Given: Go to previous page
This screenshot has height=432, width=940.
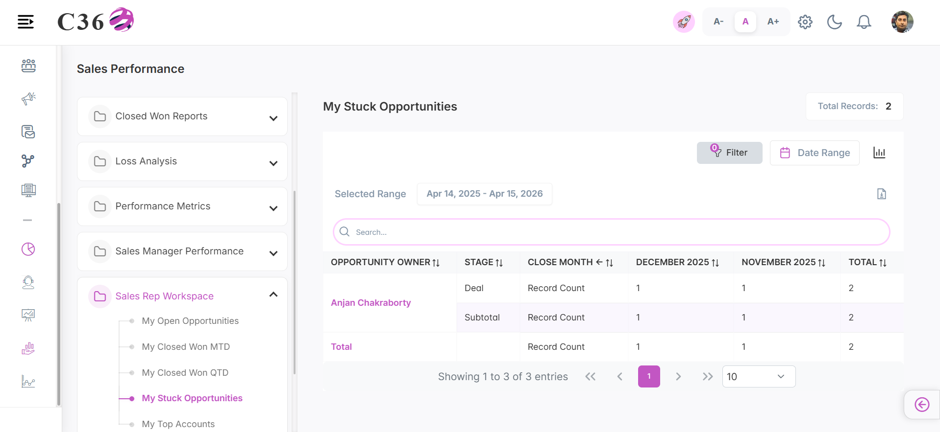Looking at the screenshot, I should click(619, 377).
